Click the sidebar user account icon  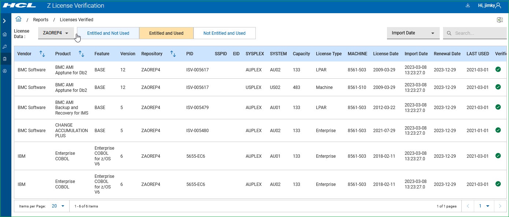pos(4,71)
